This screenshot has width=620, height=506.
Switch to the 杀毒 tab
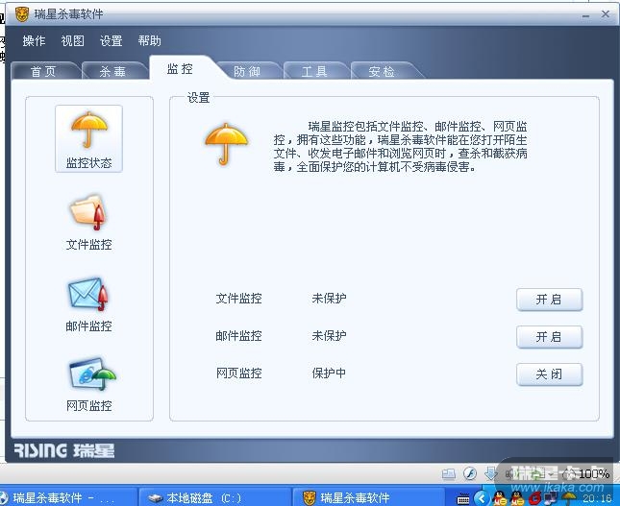[112, 71]
